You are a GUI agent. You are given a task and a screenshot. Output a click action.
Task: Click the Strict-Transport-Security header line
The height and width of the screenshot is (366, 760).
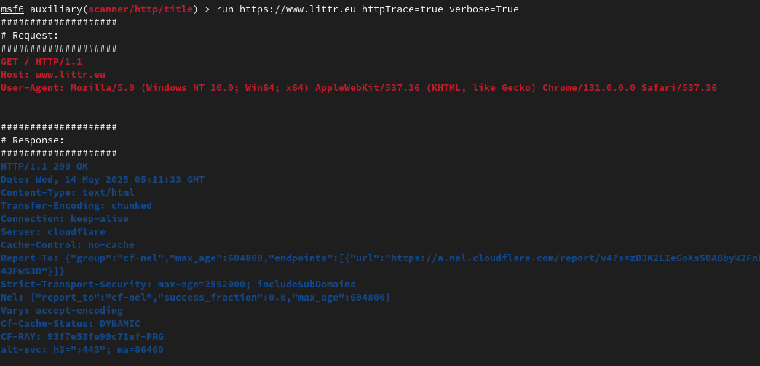point(178,284)
